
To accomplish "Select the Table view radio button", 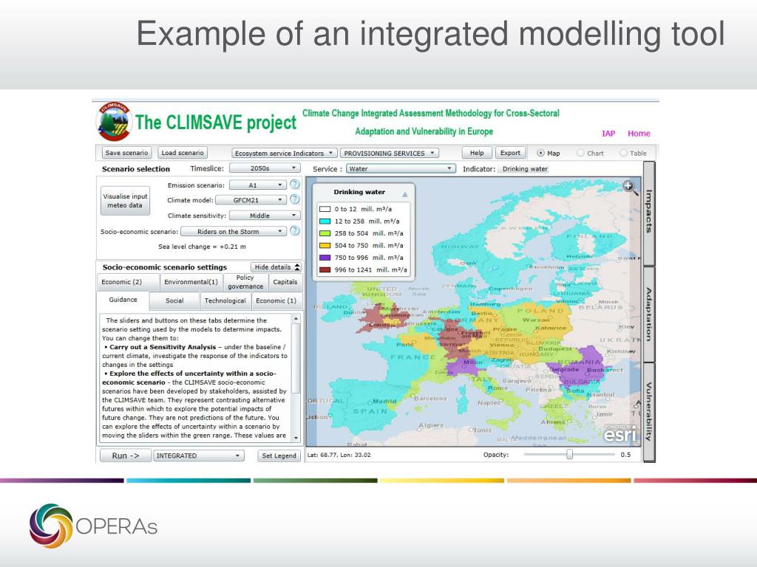I will [623, 153].
